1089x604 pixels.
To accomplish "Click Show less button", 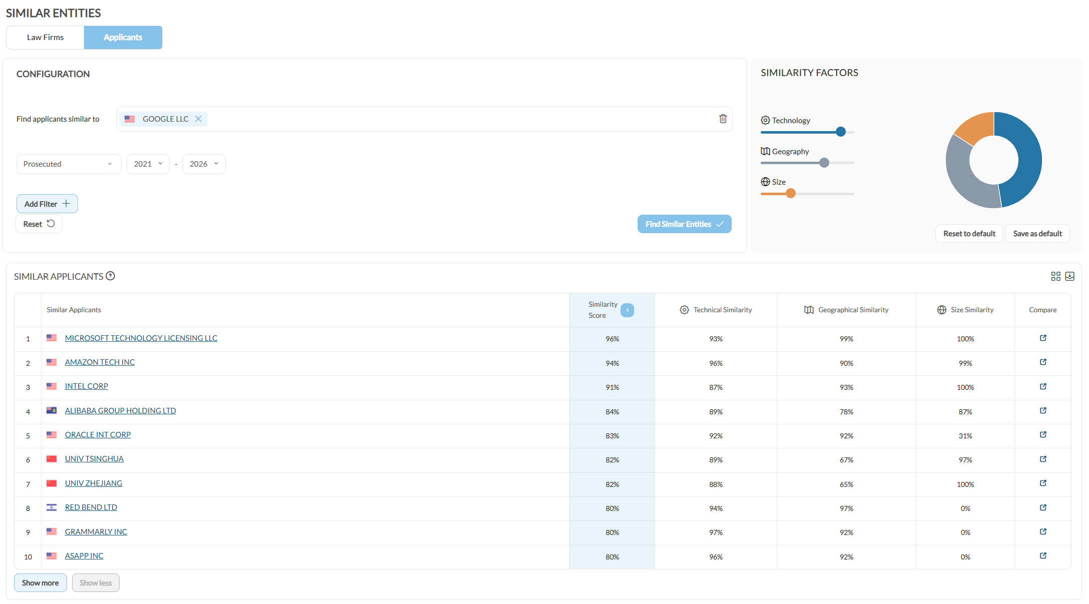I will tap(96, 583).
